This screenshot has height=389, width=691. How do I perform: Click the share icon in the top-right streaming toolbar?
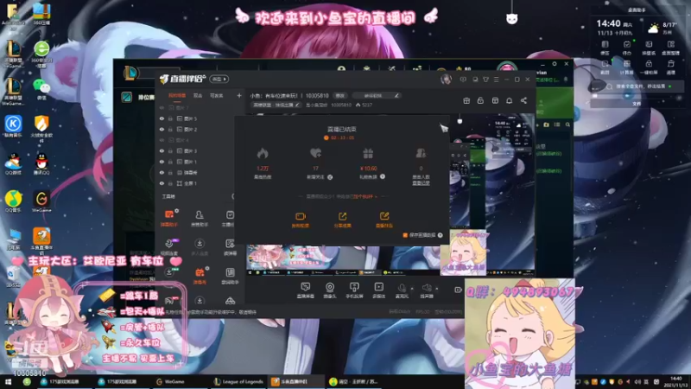tap(523, 100)
